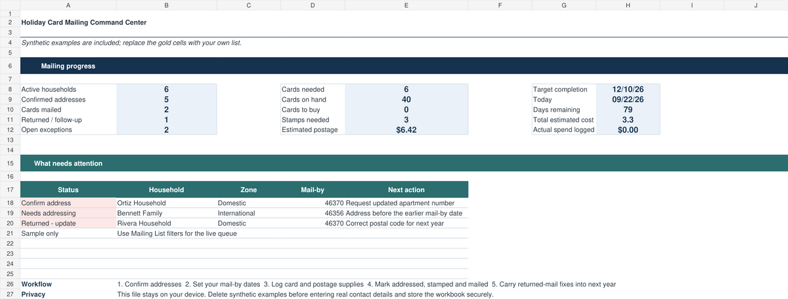The height and width of the screenshot is (299, 788).
Task: Select the Open exceptions value 2
Action: click(166, 130)
